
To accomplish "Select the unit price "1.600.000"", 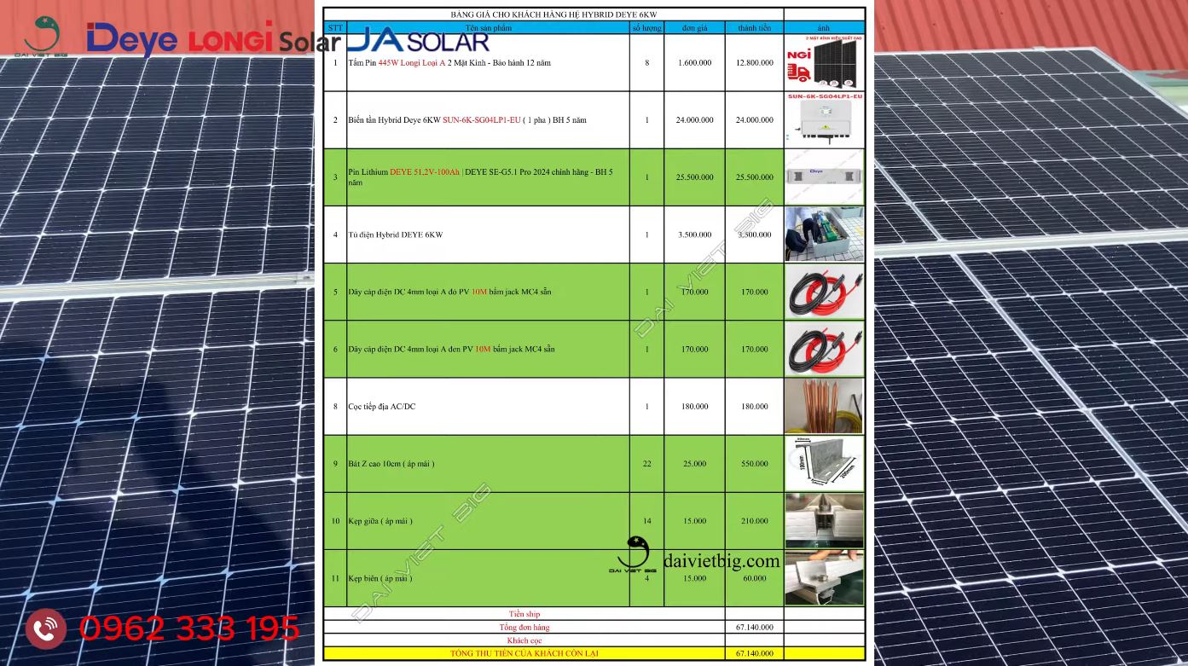I will [x=695, y=62].
